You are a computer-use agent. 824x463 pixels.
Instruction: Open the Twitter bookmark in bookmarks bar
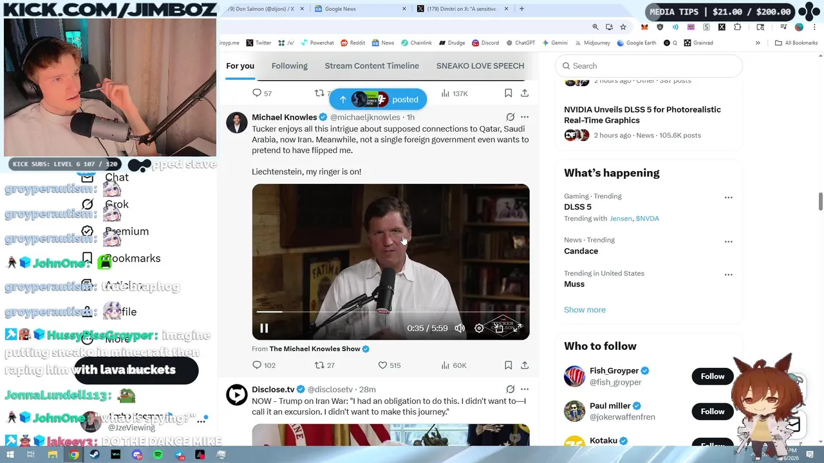[258, 43]
